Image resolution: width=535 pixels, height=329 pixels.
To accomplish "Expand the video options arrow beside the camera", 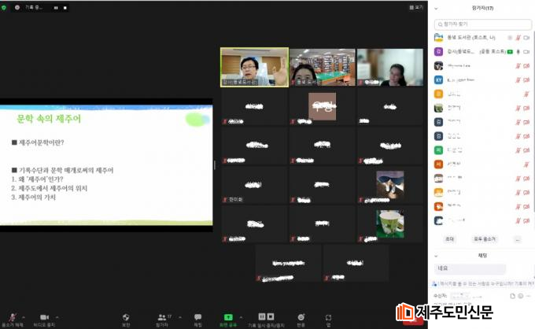I will point(57,316).
